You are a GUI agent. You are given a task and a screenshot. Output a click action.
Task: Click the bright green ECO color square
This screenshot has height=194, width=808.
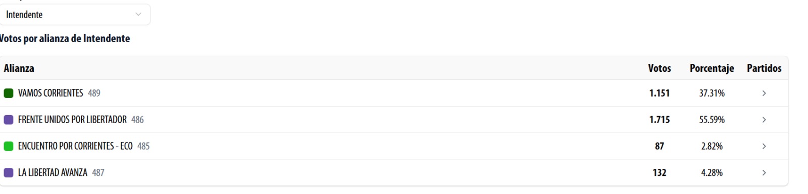[x=9, y=146]
